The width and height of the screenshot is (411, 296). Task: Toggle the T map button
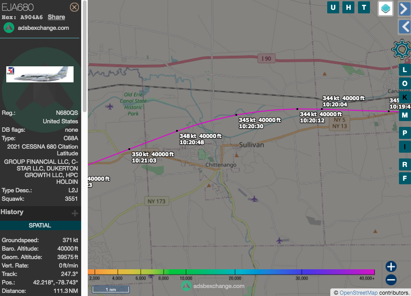[x=364, y=7]
